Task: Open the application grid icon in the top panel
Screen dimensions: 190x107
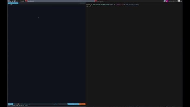Action: tap(179, 1)
